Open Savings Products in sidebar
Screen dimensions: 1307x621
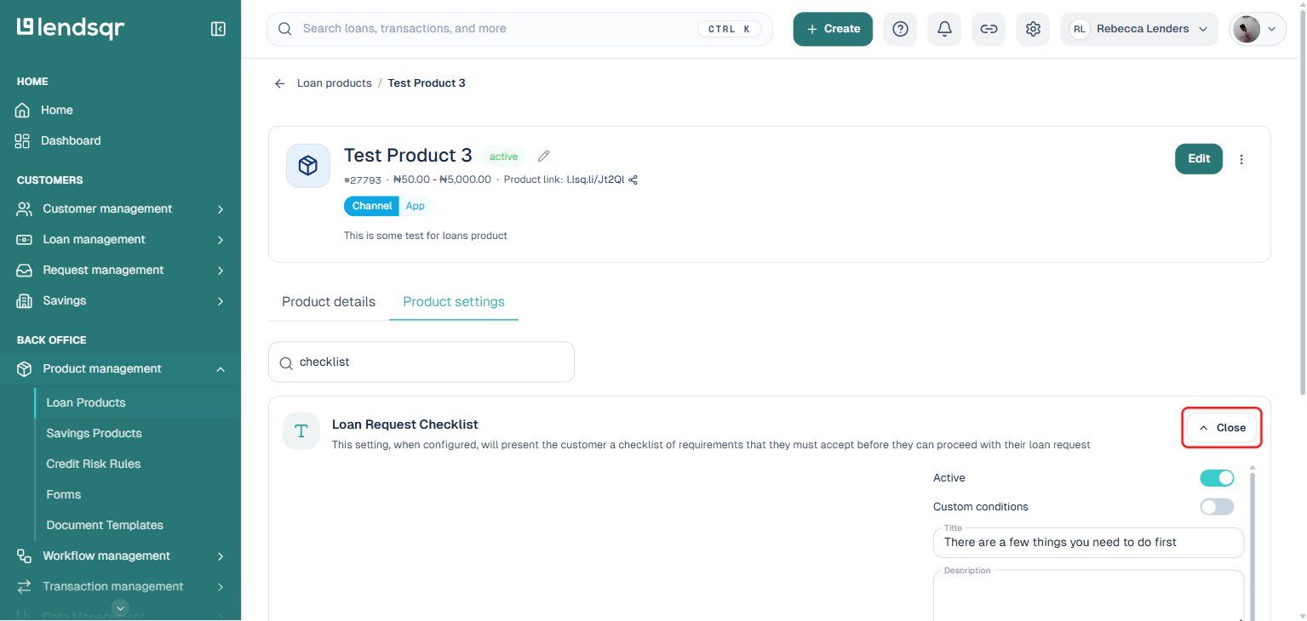(95, 433)
